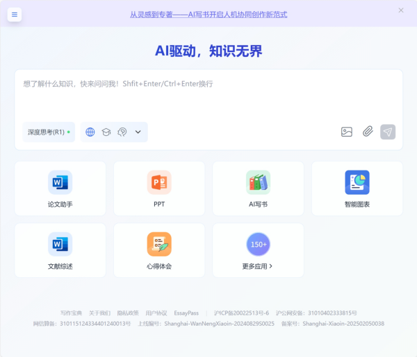Open 关于我们 footer link
This screenshot has height=357, width=417.
coord(99,313)
